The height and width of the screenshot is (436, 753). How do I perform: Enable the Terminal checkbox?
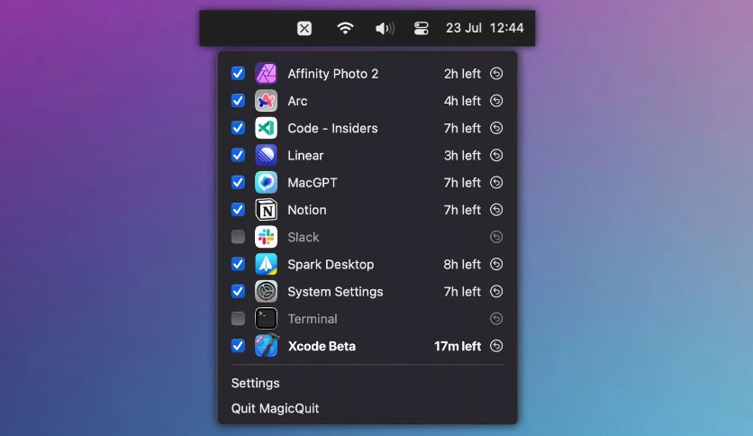pos(238,318)
